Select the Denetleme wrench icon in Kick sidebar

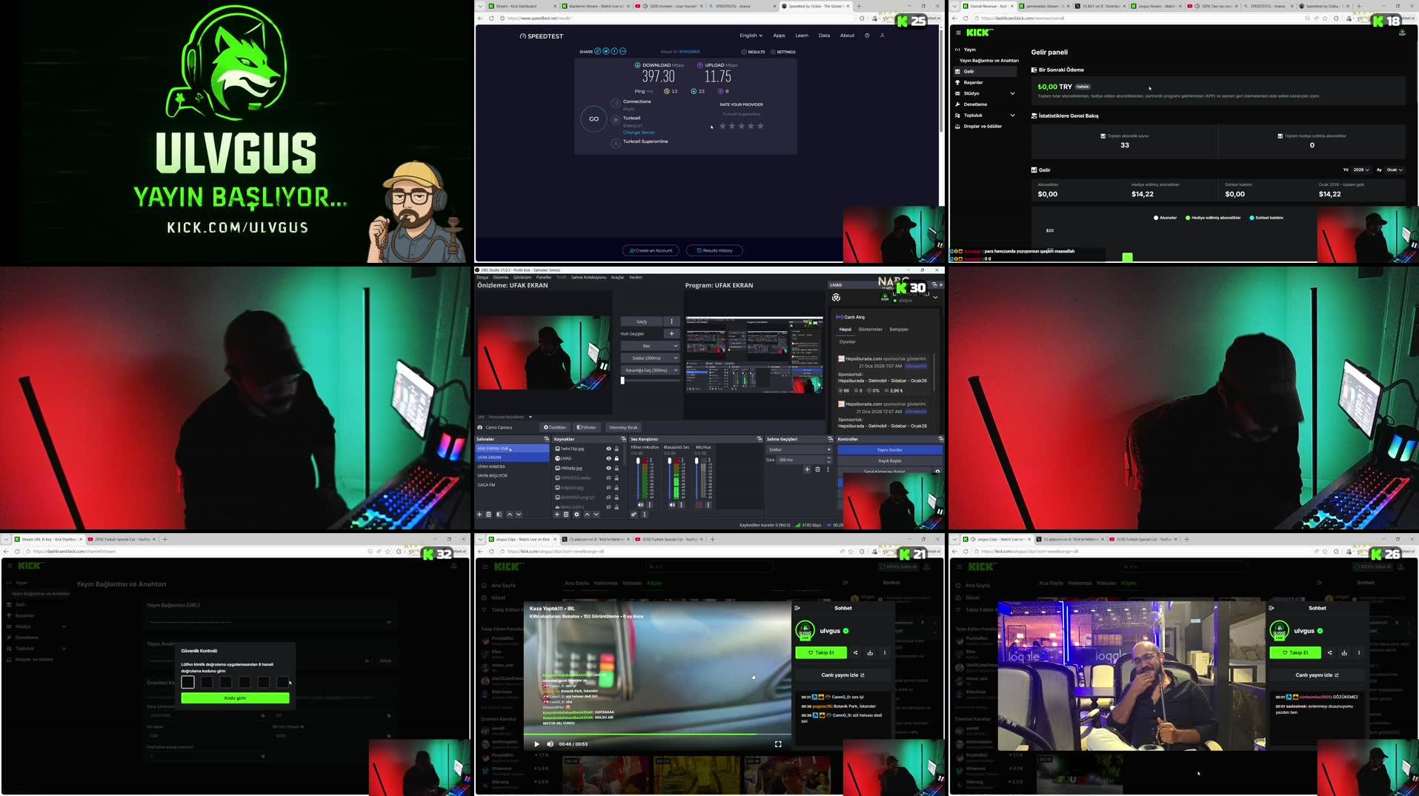point(958,104)
